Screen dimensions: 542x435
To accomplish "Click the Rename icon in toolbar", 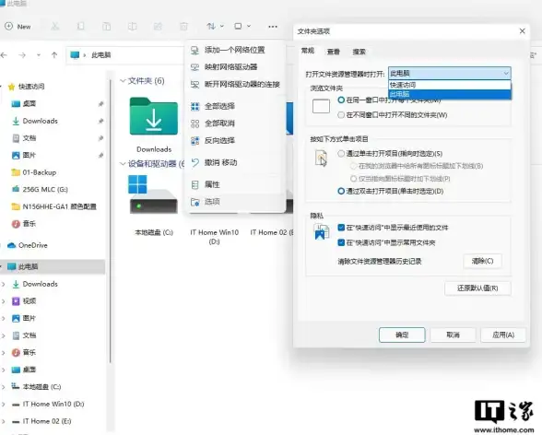I will [132, 26].
